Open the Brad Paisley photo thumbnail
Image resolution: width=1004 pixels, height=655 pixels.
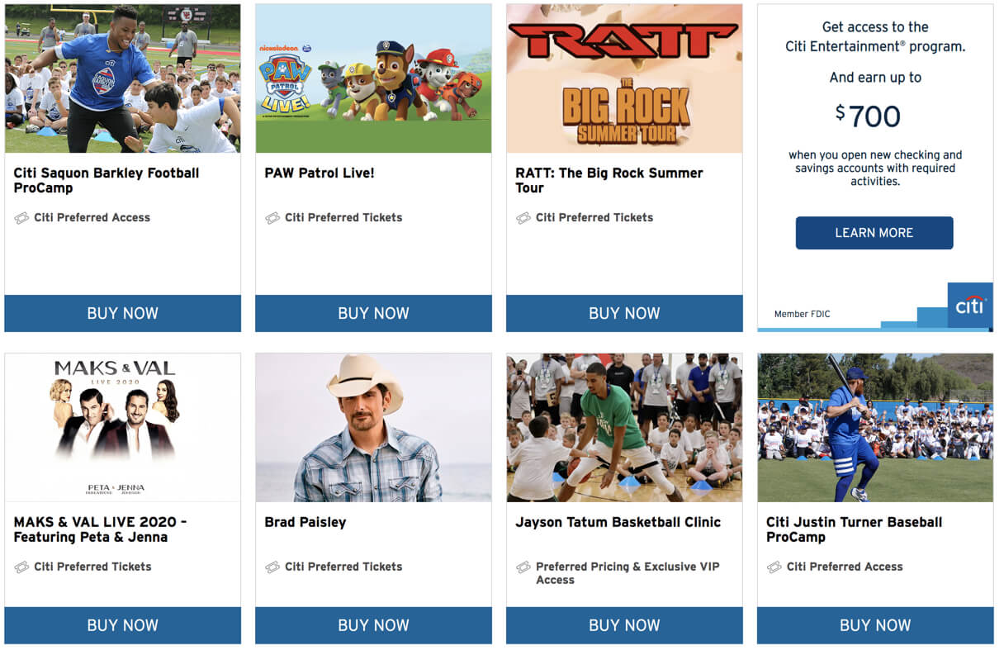pos(373,428)
